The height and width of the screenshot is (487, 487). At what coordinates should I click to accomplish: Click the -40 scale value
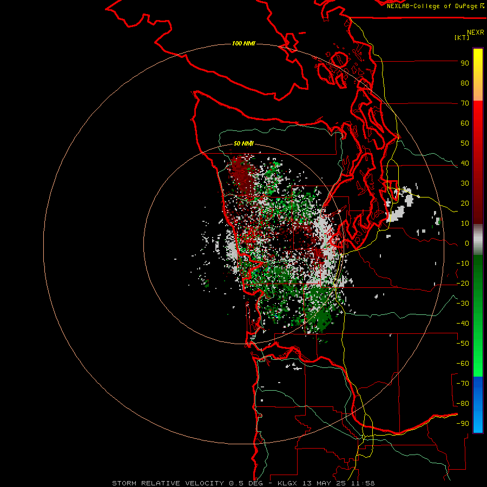coord(463,324)
